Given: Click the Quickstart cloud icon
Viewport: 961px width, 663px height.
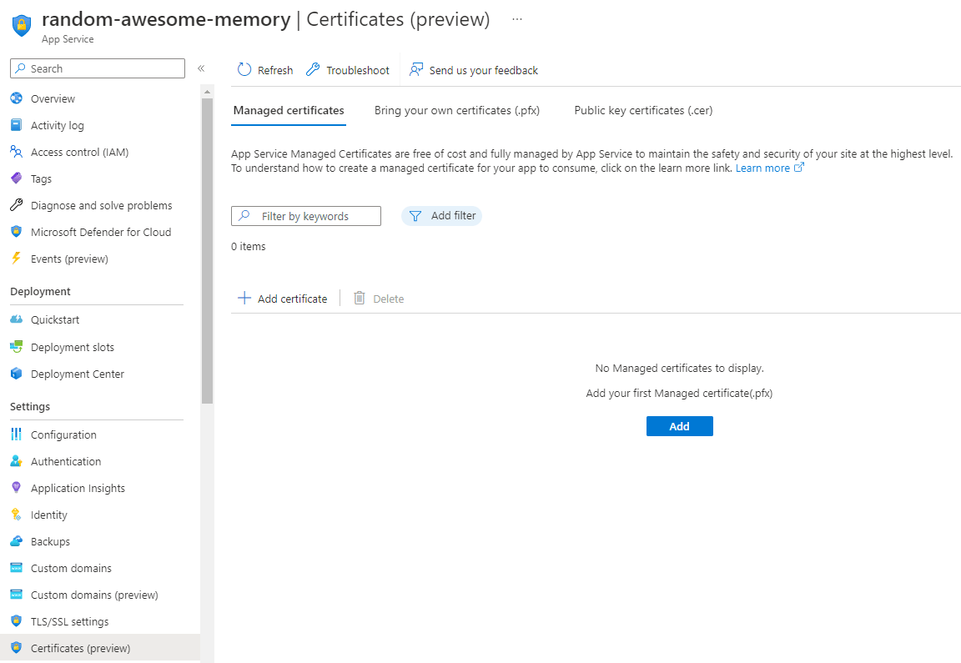Looking at the screenshot, I should pos(17,319).
